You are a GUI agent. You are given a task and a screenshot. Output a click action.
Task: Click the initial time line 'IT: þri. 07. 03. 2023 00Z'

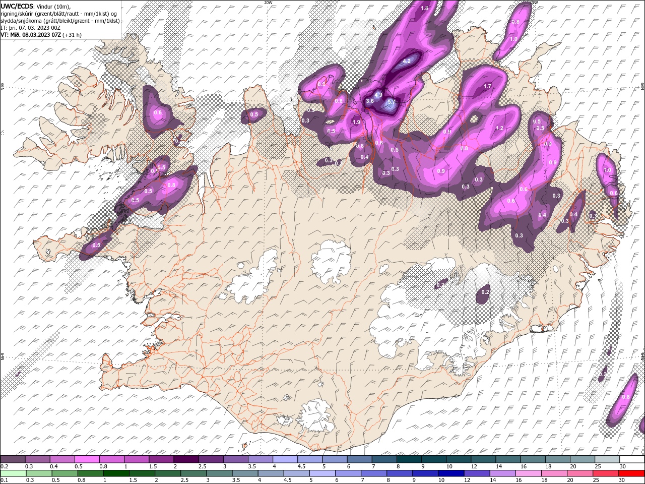coord(31,27)
